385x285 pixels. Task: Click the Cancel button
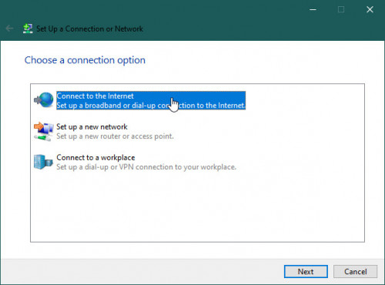point(355,271)
